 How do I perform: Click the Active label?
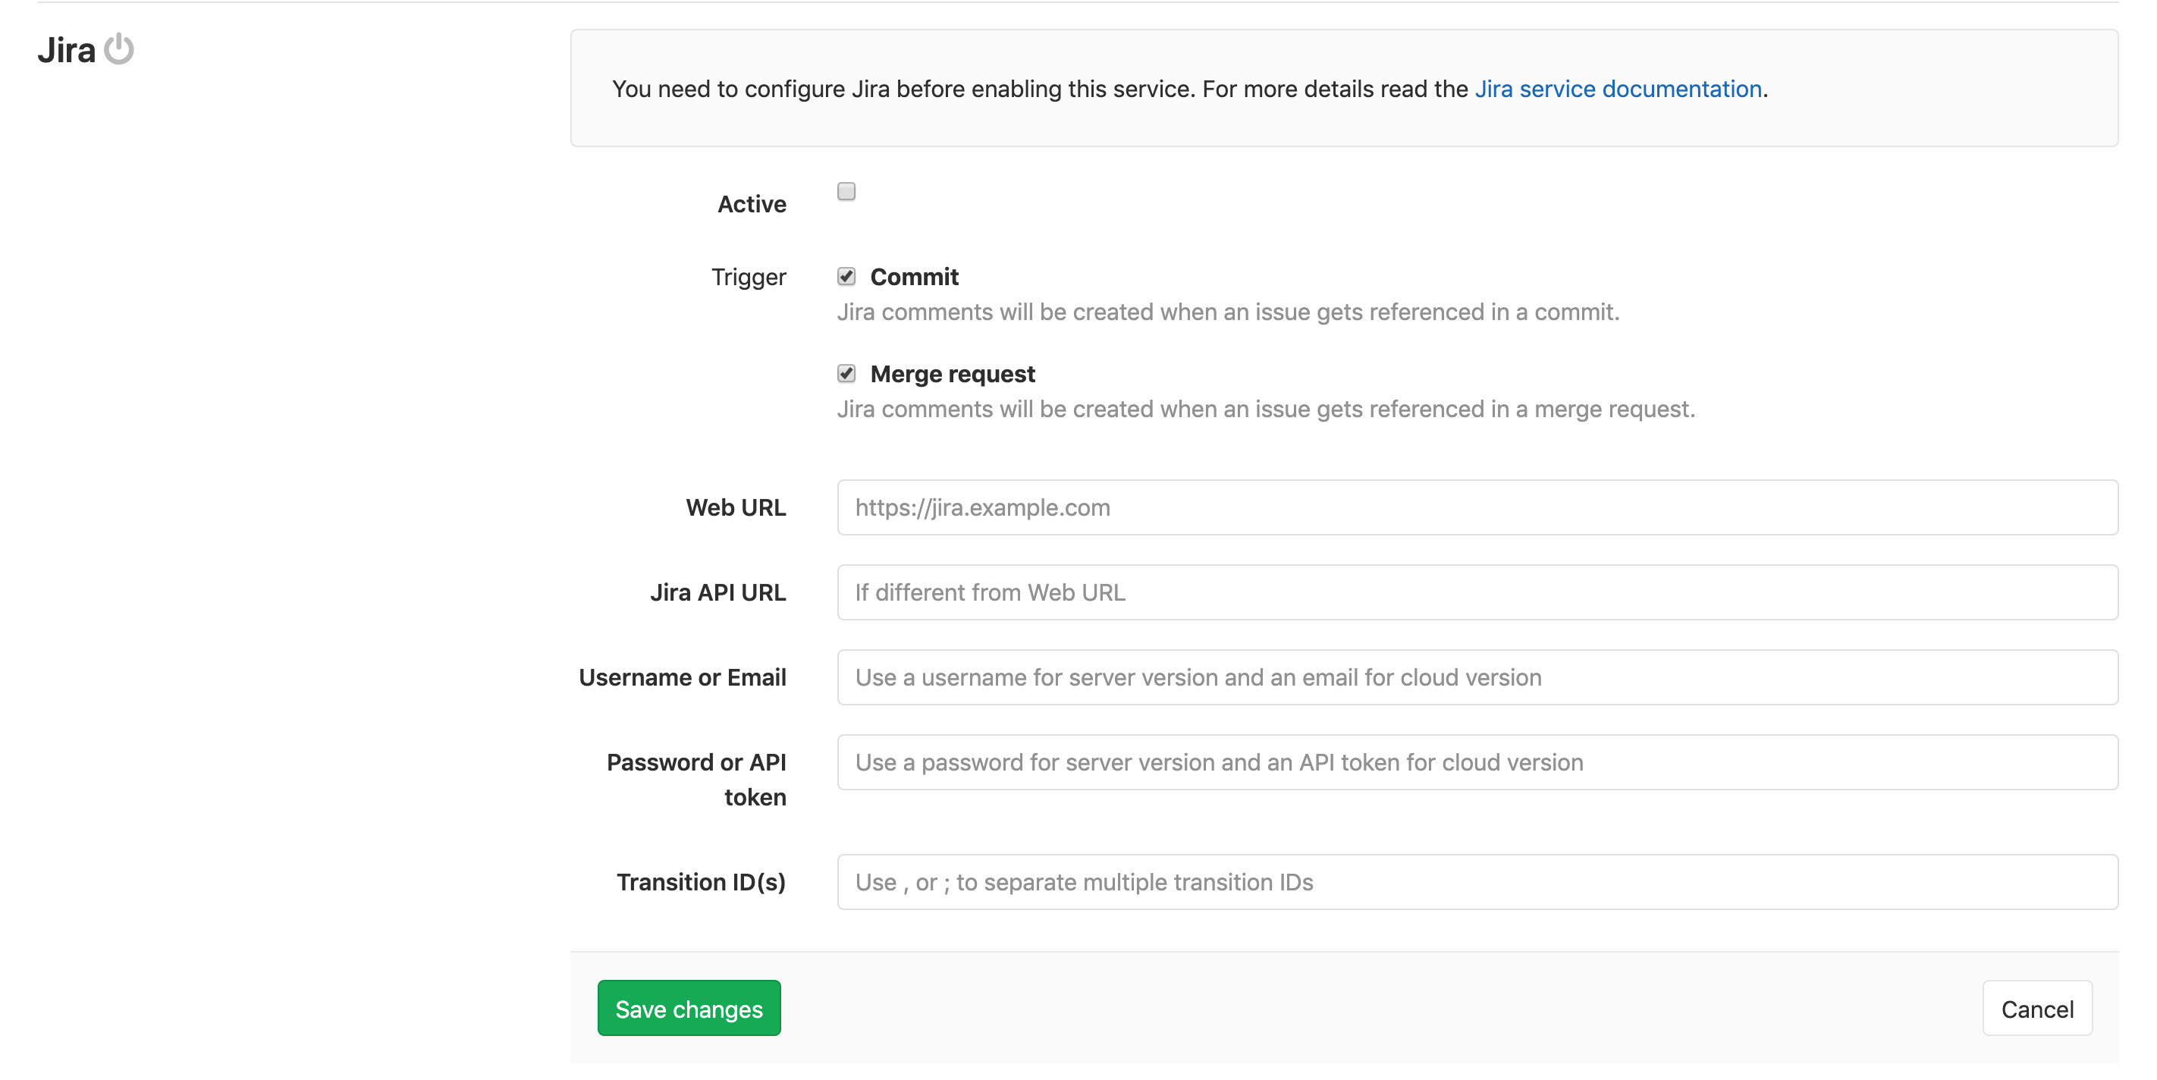coord(751,202)
